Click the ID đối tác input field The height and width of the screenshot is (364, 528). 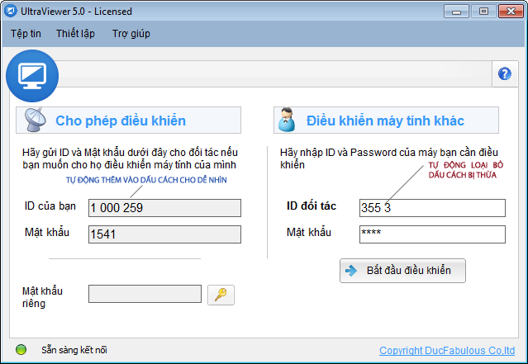(x=432, y=208)
